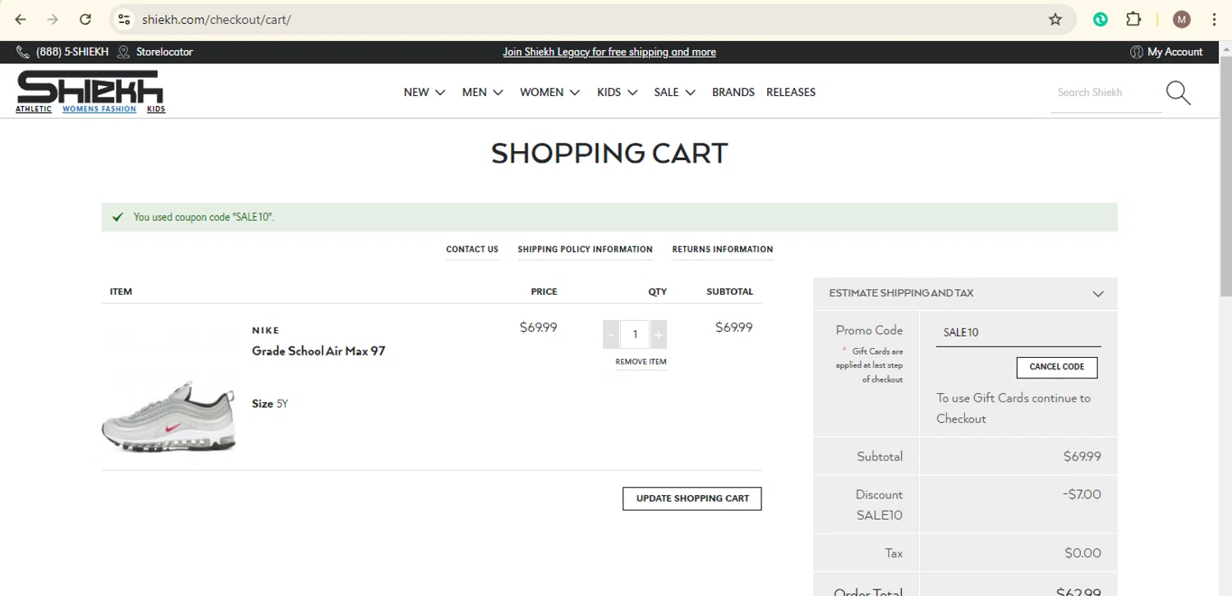The width and height of the screenshot is (1232, 596).
Task: Click the green checkmark in coupon message
Action: coord(117,218)
